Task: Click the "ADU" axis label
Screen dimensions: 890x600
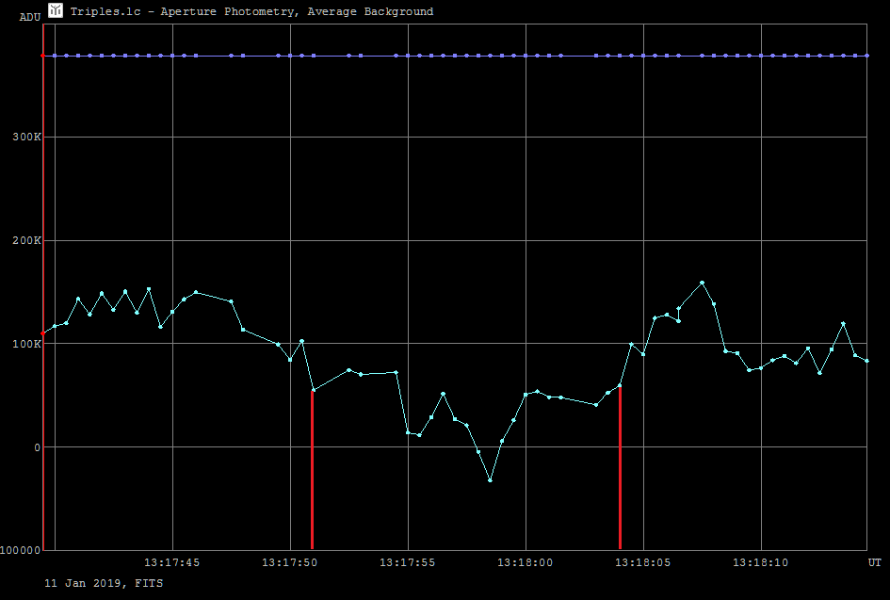Action: tap(30, 17)
